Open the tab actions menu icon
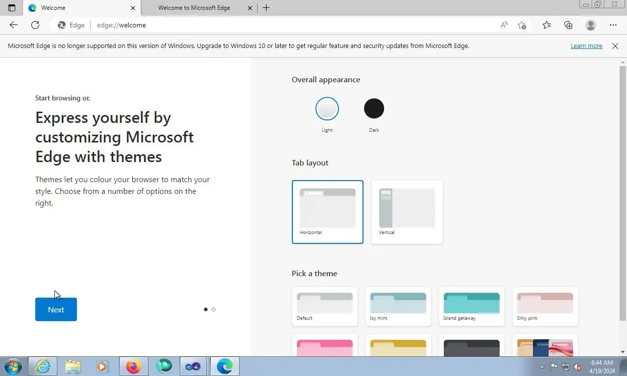 12,8
